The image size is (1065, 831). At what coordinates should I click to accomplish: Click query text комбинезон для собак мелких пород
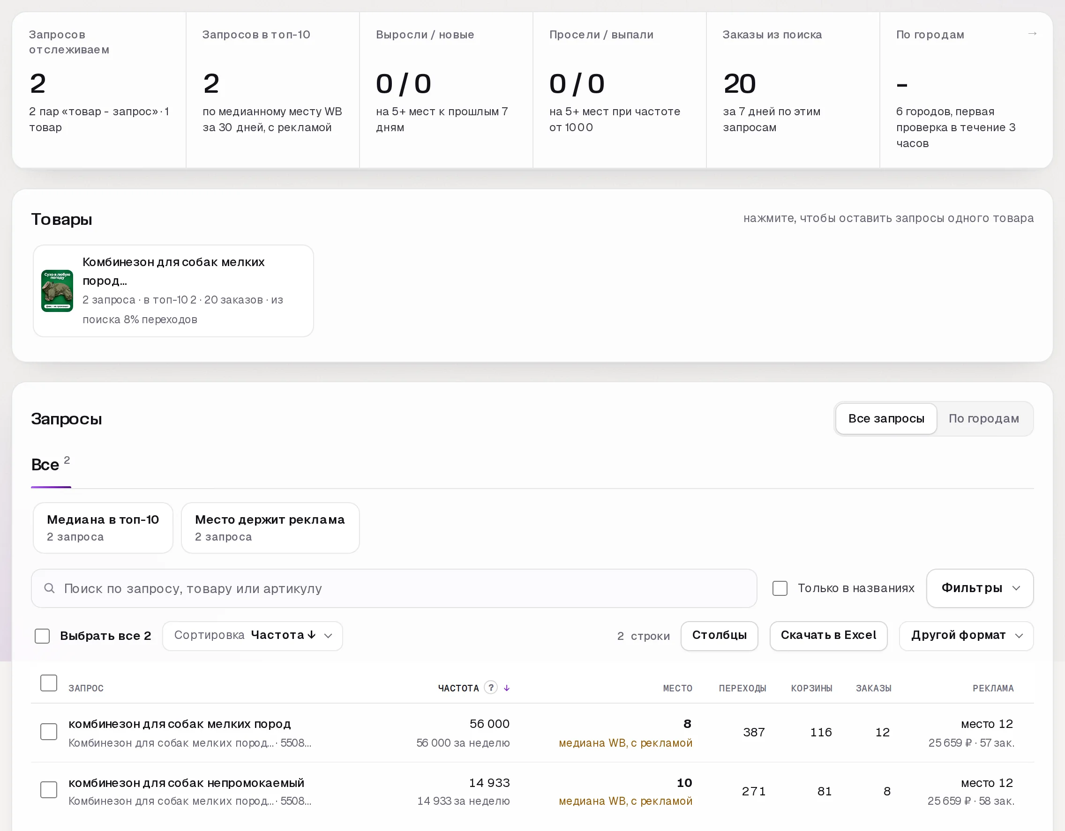coord(180,724)
